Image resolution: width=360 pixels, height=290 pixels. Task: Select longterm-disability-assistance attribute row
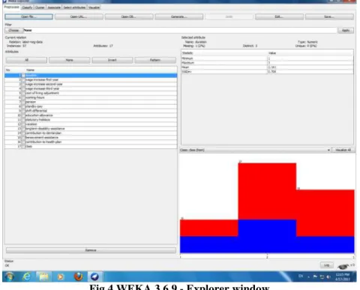click(x=91, y=129)
